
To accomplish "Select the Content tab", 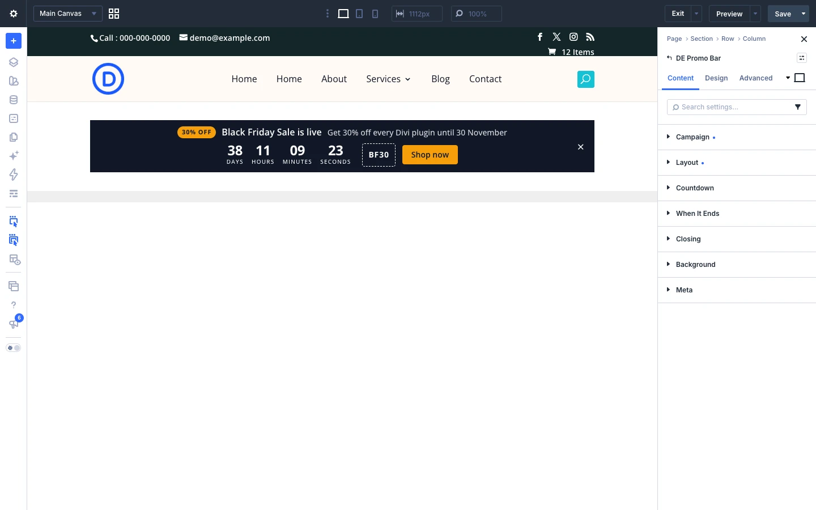I will 681,78.
